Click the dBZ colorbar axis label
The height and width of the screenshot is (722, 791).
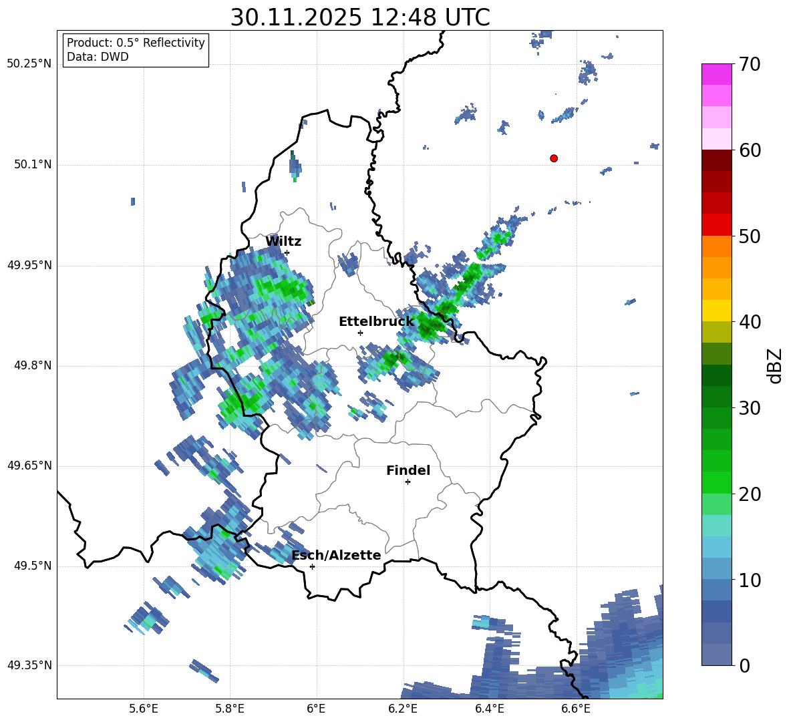click(774, 365)
